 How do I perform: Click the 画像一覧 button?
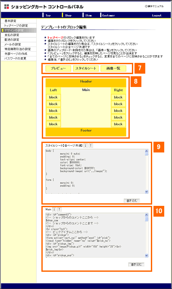click(x=113, y=68)
